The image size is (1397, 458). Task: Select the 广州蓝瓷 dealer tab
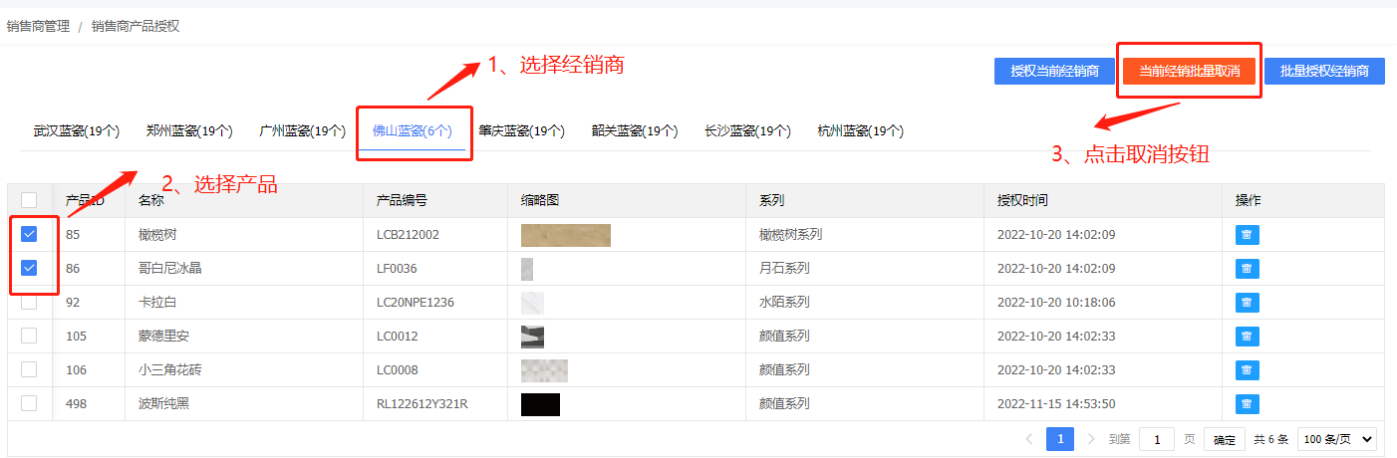pyautogui.click(x=302, y=130)
